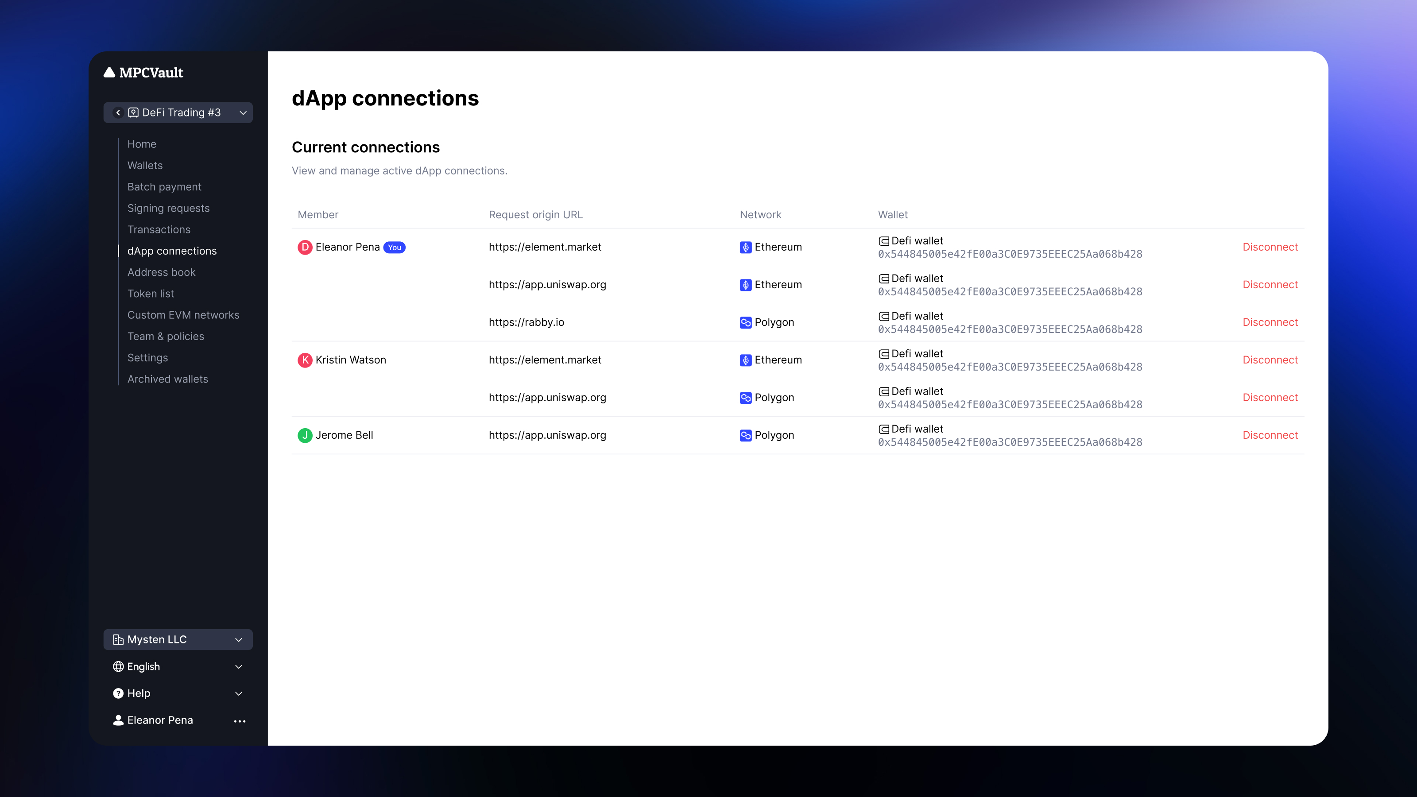The image size is (1417, 797).
Task: Click the MPCVault logo icon
Action: coord(109,72)
